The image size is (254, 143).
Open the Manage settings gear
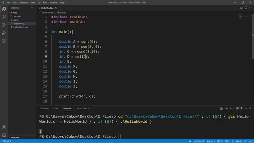(x=4, y=135)
